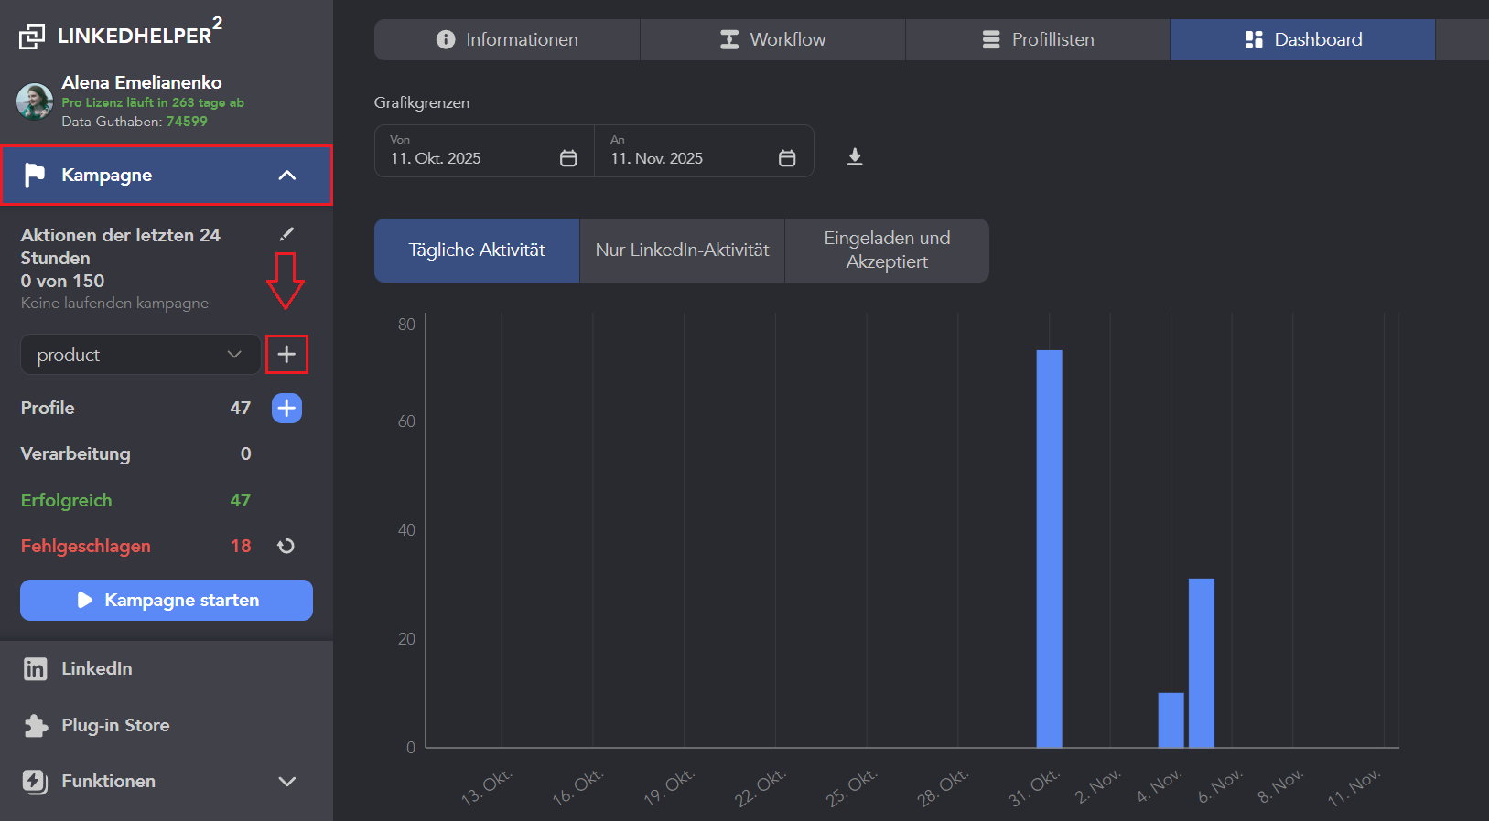Screen dimensions: 1489x821
Task: Click the pencil edit icon for daily actions
Action: click(286, 234)
